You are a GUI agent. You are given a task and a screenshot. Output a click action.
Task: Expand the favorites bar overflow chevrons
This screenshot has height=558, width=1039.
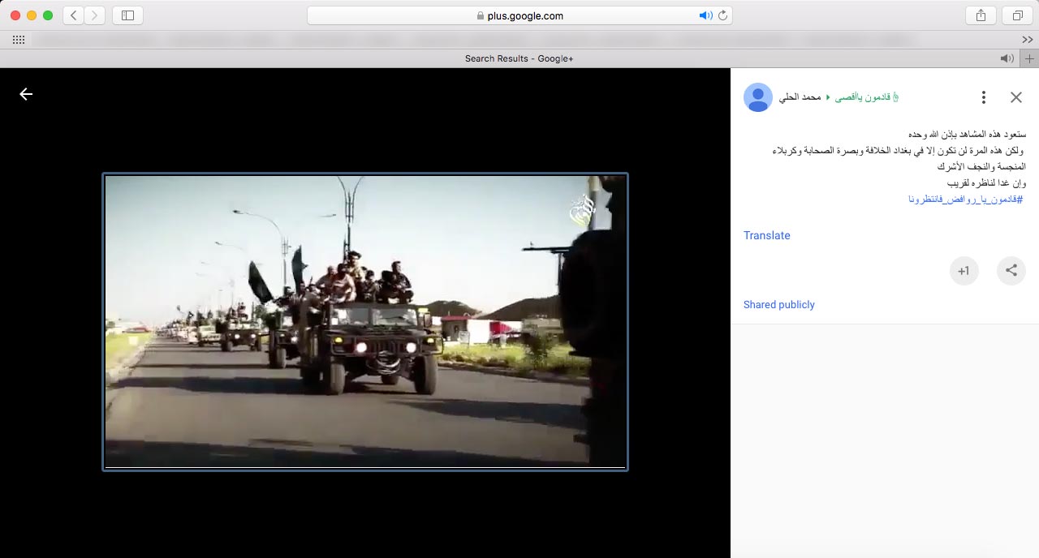(x=1028, y=40)
